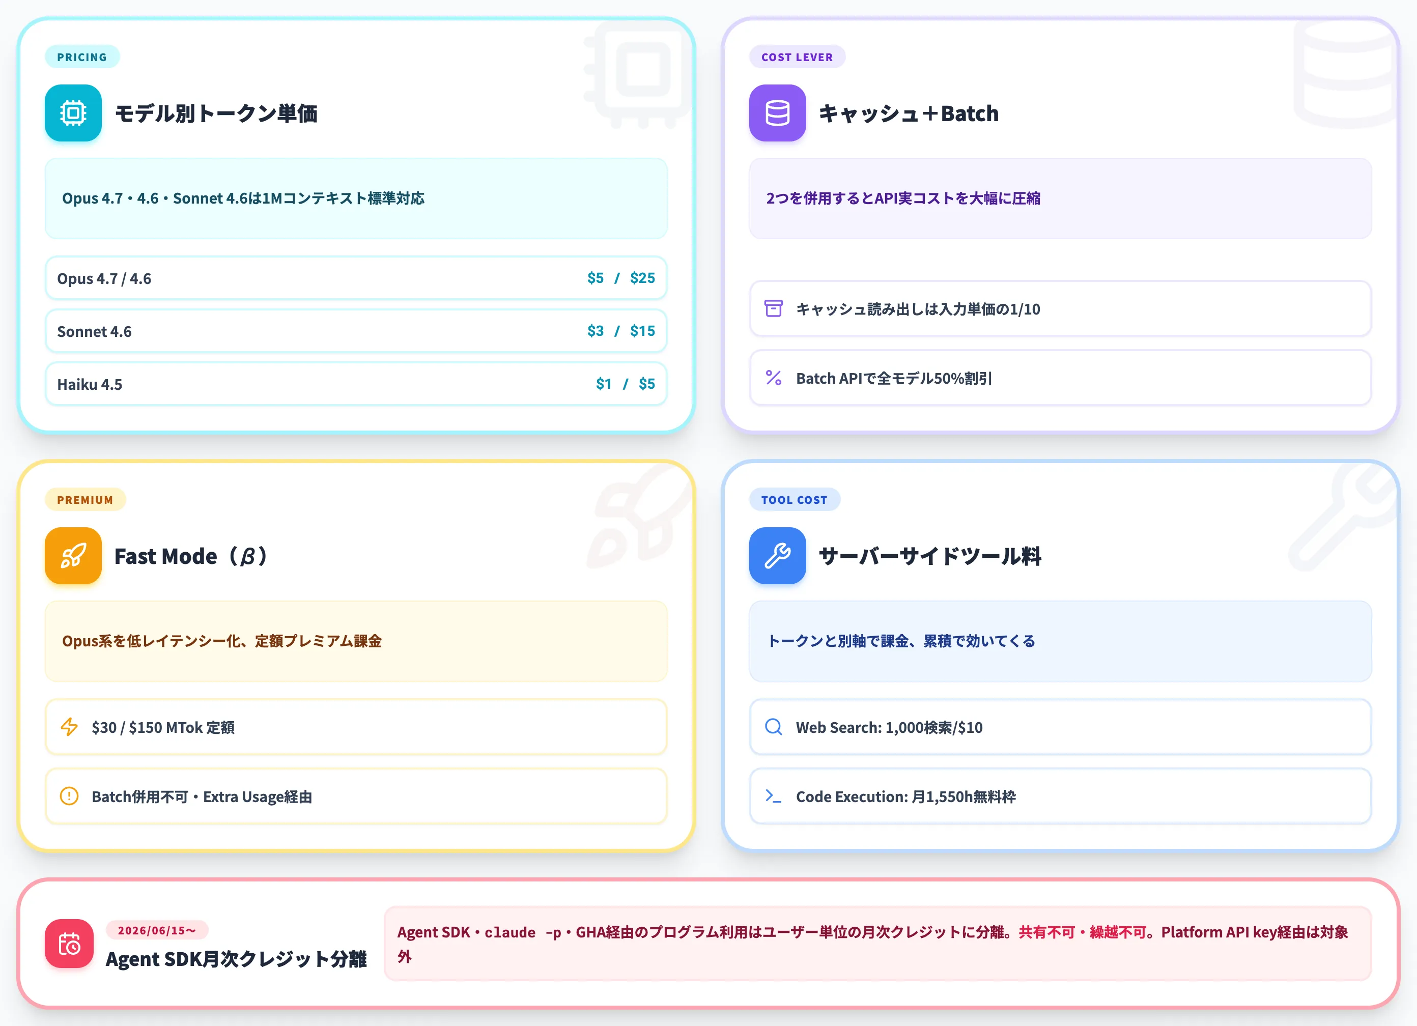This screenshot has width=1417, height=1026.
Task: Click the Fast Mode（β）heading
Action: [x=192, y=556]
